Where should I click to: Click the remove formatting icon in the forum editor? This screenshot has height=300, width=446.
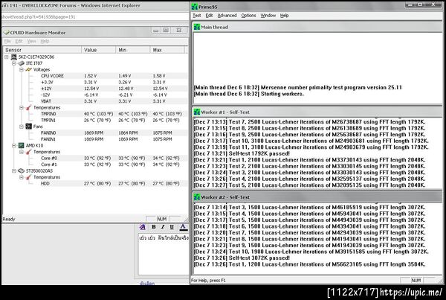tap(143, 227)
